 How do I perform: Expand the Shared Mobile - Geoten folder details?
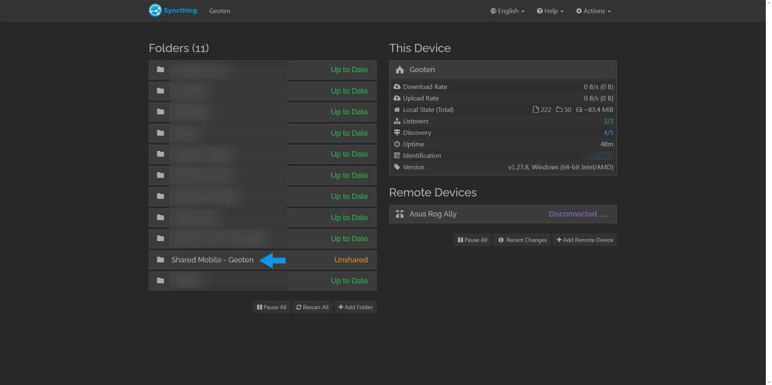point(212,260)
